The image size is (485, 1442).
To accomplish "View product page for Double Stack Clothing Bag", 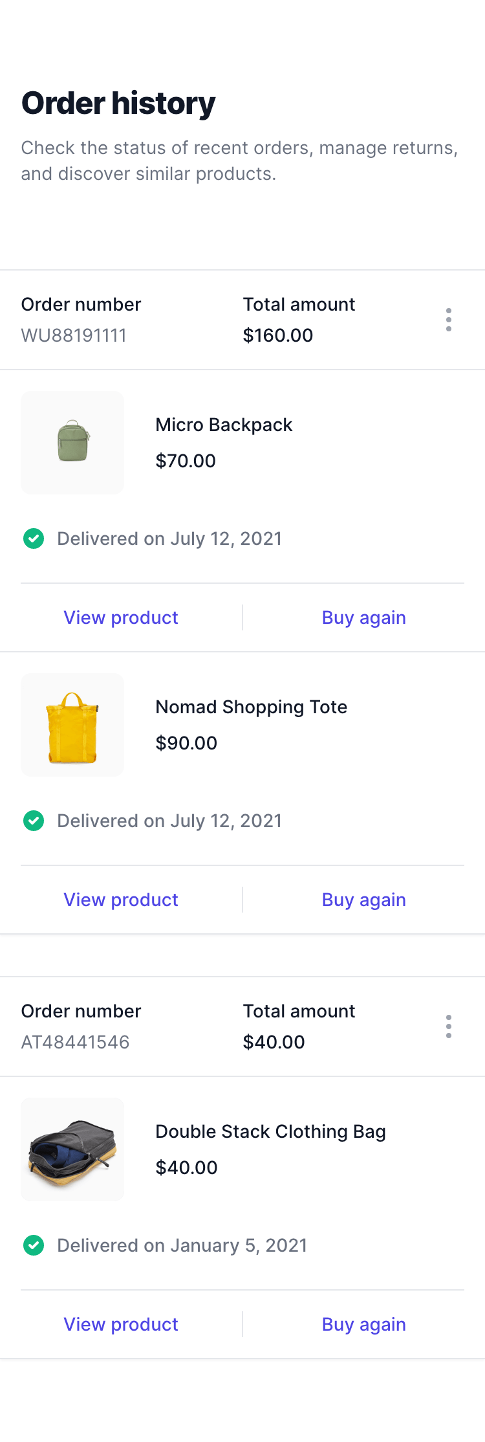I will tap(121, 1324).
